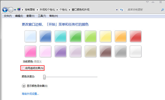
Task: Open the 工具(T) menu
Action: click(42, 16)
